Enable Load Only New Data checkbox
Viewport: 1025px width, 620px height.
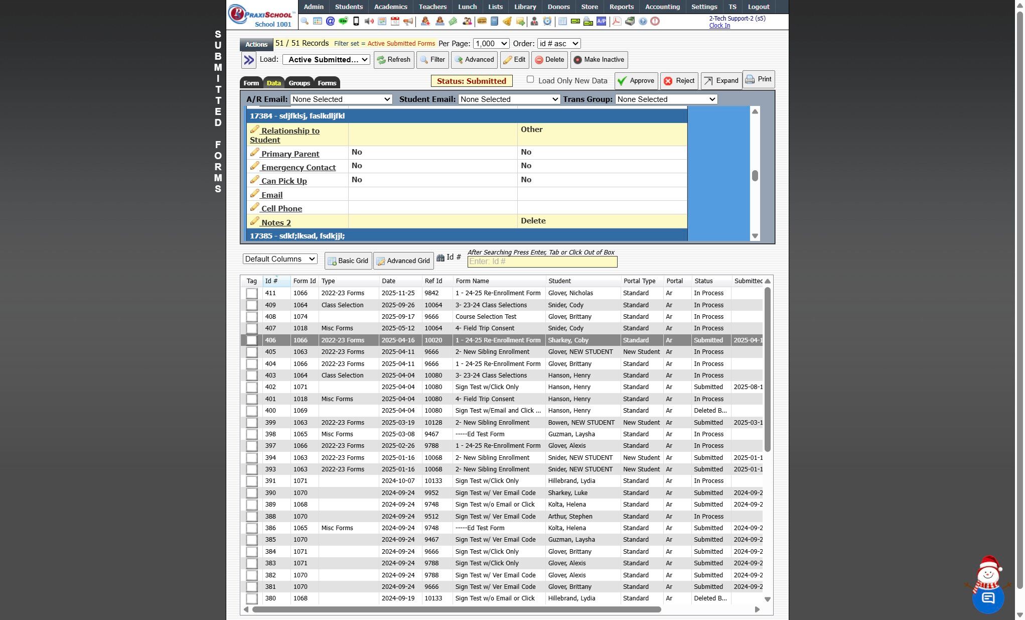pos(530,80)
